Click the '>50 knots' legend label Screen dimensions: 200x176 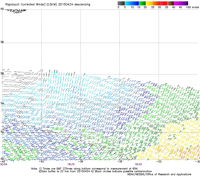coord(192,7)
